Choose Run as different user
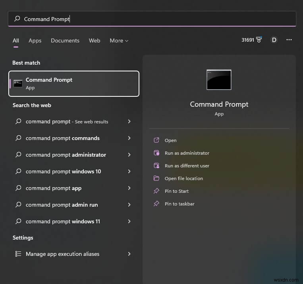303x284 pixels. (x=187, y=166)
